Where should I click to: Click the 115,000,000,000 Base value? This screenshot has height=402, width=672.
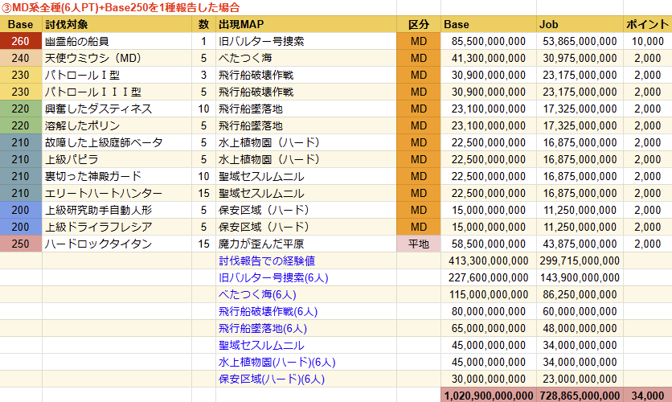tap(489, 294)
